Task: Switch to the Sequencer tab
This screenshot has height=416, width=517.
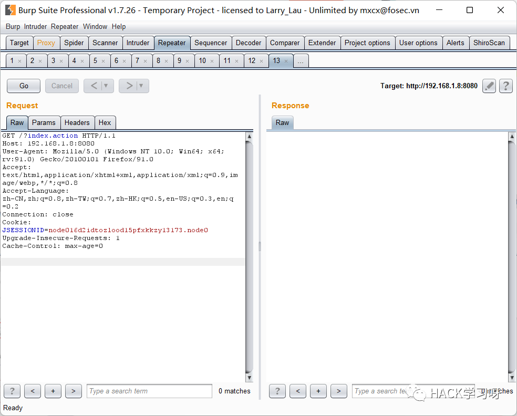Action: [x=211, y=43]
